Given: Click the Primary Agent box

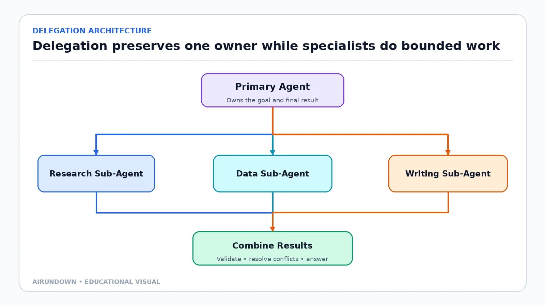Looking at the screenshot, I should [x=272, y=90].
